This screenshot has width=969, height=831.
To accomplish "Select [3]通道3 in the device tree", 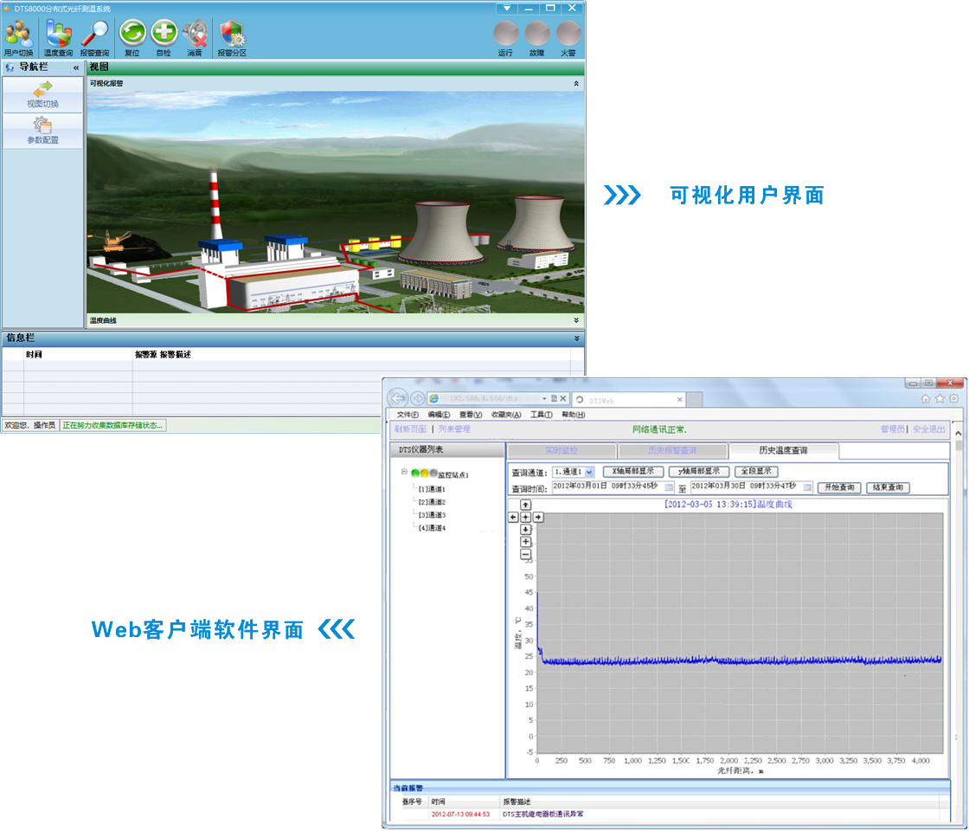I will pyautogui.click(x=431, y=515).
